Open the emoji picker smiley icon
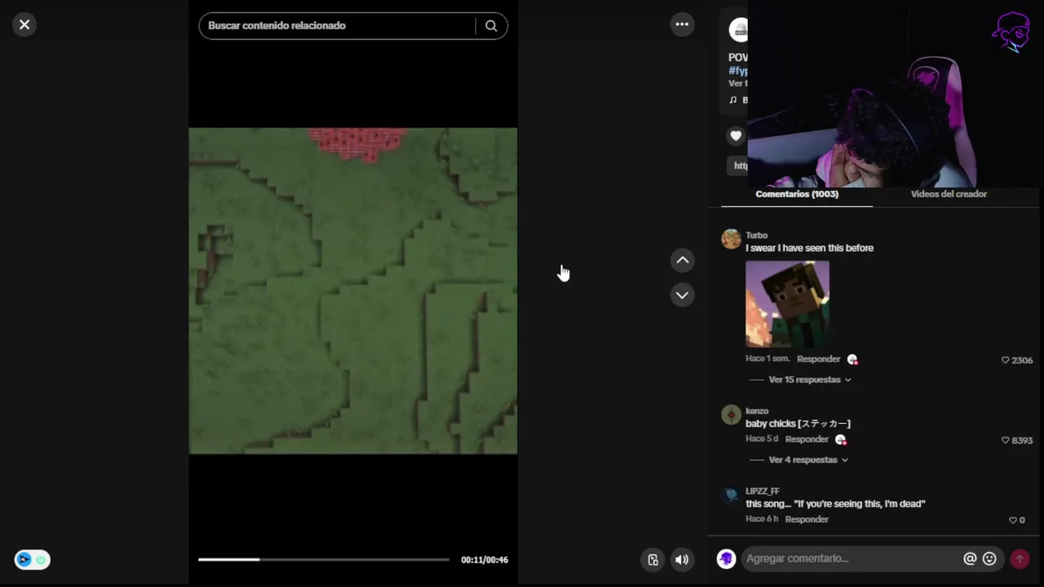This screenshot has height=587, width=1044. click(989, 558)
